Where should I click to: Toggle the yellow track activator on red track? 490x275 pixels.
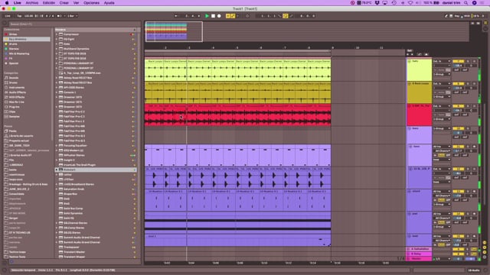tap(458, 106)
